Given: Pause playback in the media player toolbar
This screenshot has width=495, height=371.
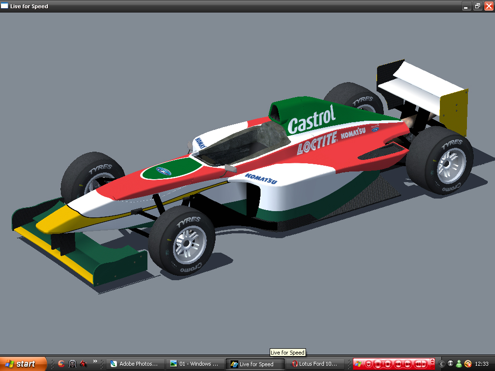Looking at the screenshot, I should click(378, 364).
